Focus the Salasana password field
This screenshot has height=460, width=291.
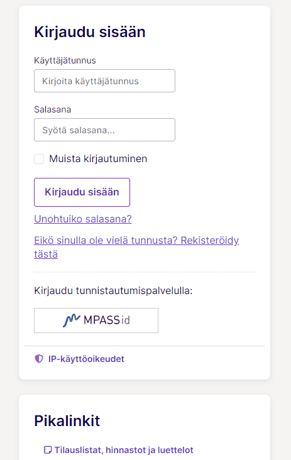104,129
